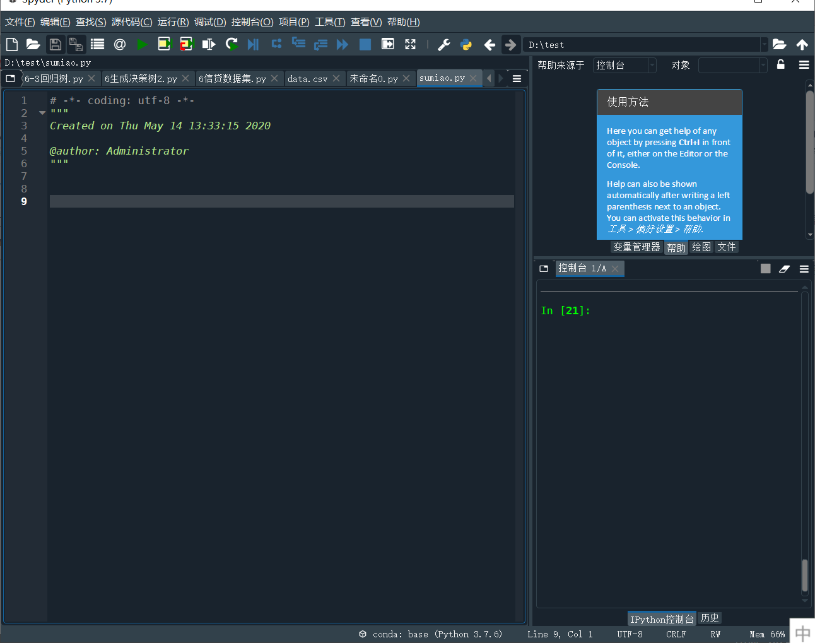Click console browse tabs icon

(x=544, y=268)
